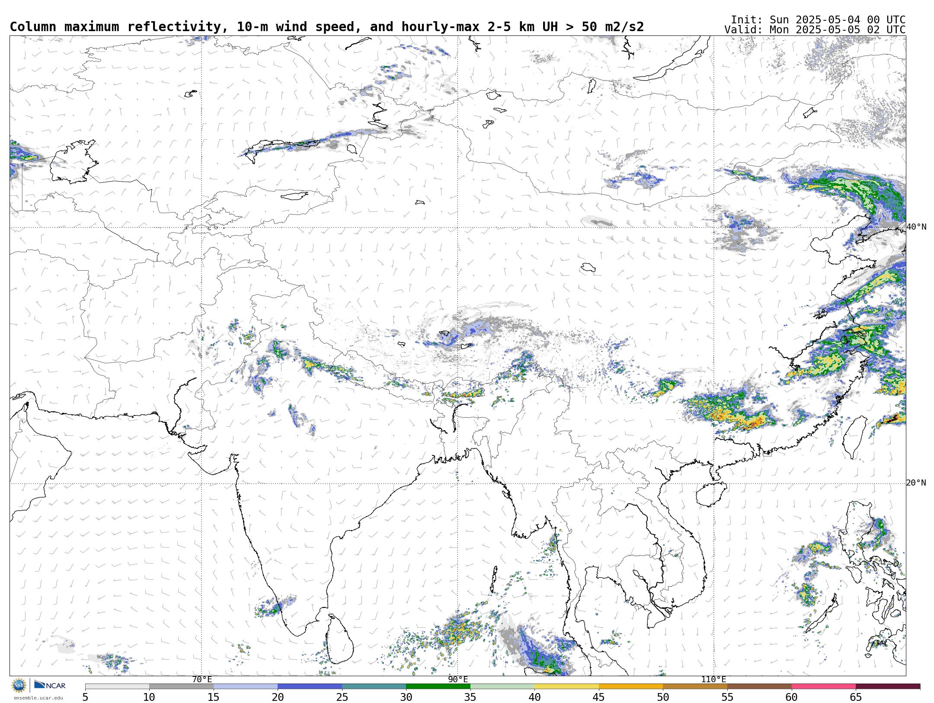Viewport: 934px width, 703px height.
Task: Click the pale green 35 dBZ swatch
Action: (502, 686)
